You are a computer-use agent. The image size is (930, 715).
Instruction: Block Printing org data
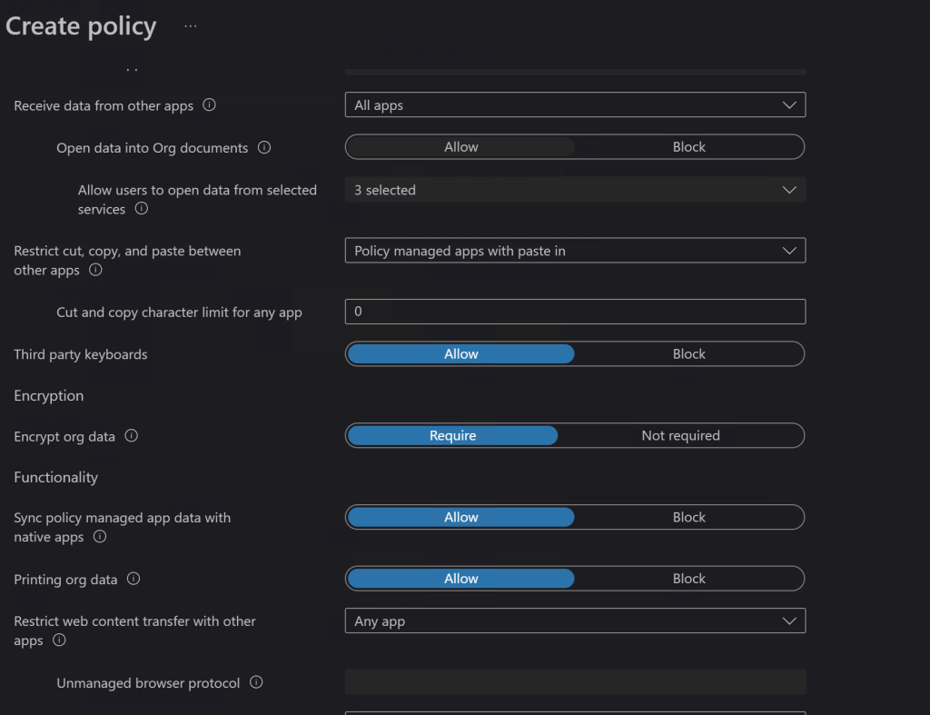click(x=688, y=579)
